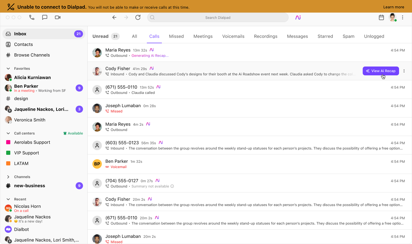Click the Summary not available info icon

172,186
